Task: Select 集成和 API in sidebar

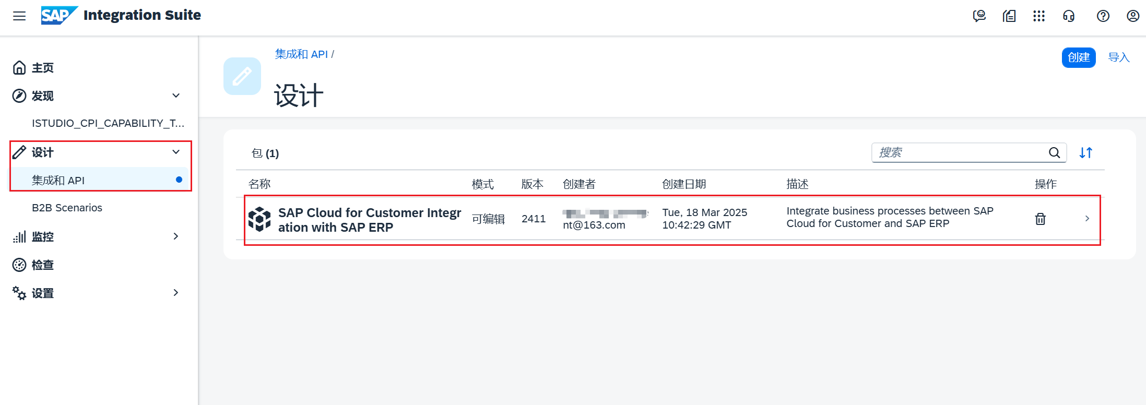Action: (x=99, y=180)
